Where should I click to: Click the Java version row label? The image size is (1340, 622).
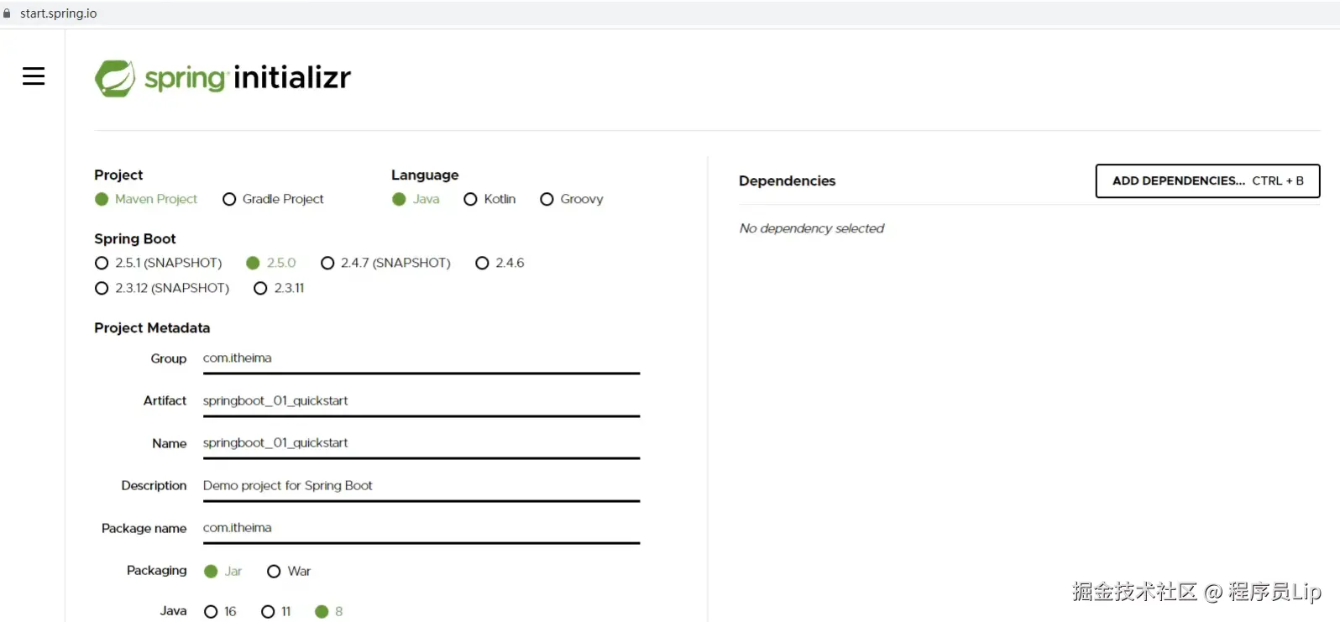click(173, 610)
